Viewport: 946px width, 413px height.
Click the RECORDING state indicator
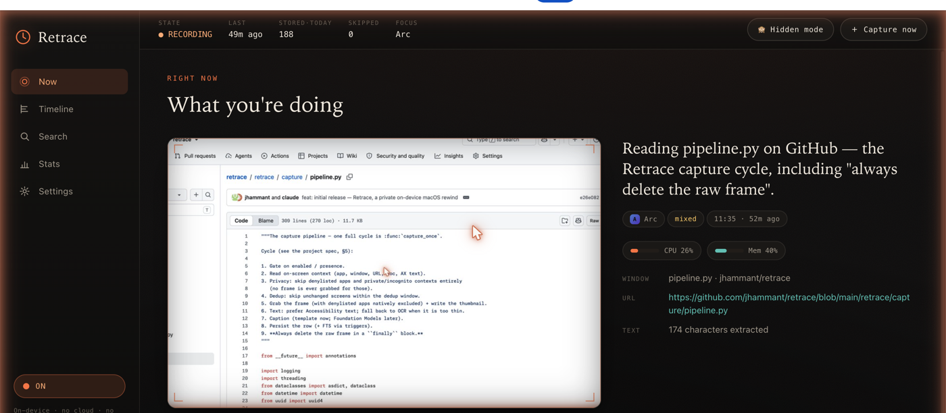pos(185,34)
